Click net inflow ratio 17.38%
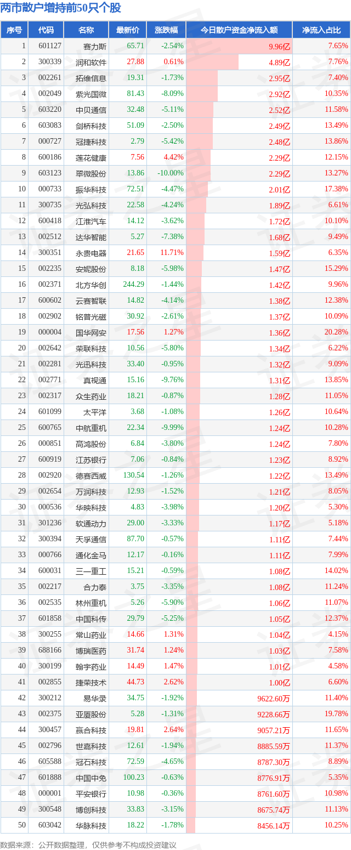351x850 pixels. 336,189
